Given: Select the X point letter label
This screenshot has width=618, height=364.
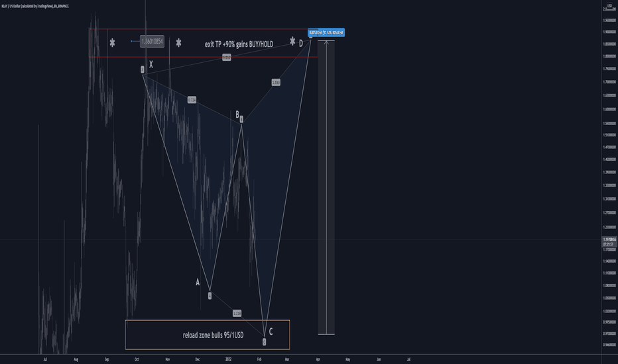Looking at the screenshot, I should [151, 65].
